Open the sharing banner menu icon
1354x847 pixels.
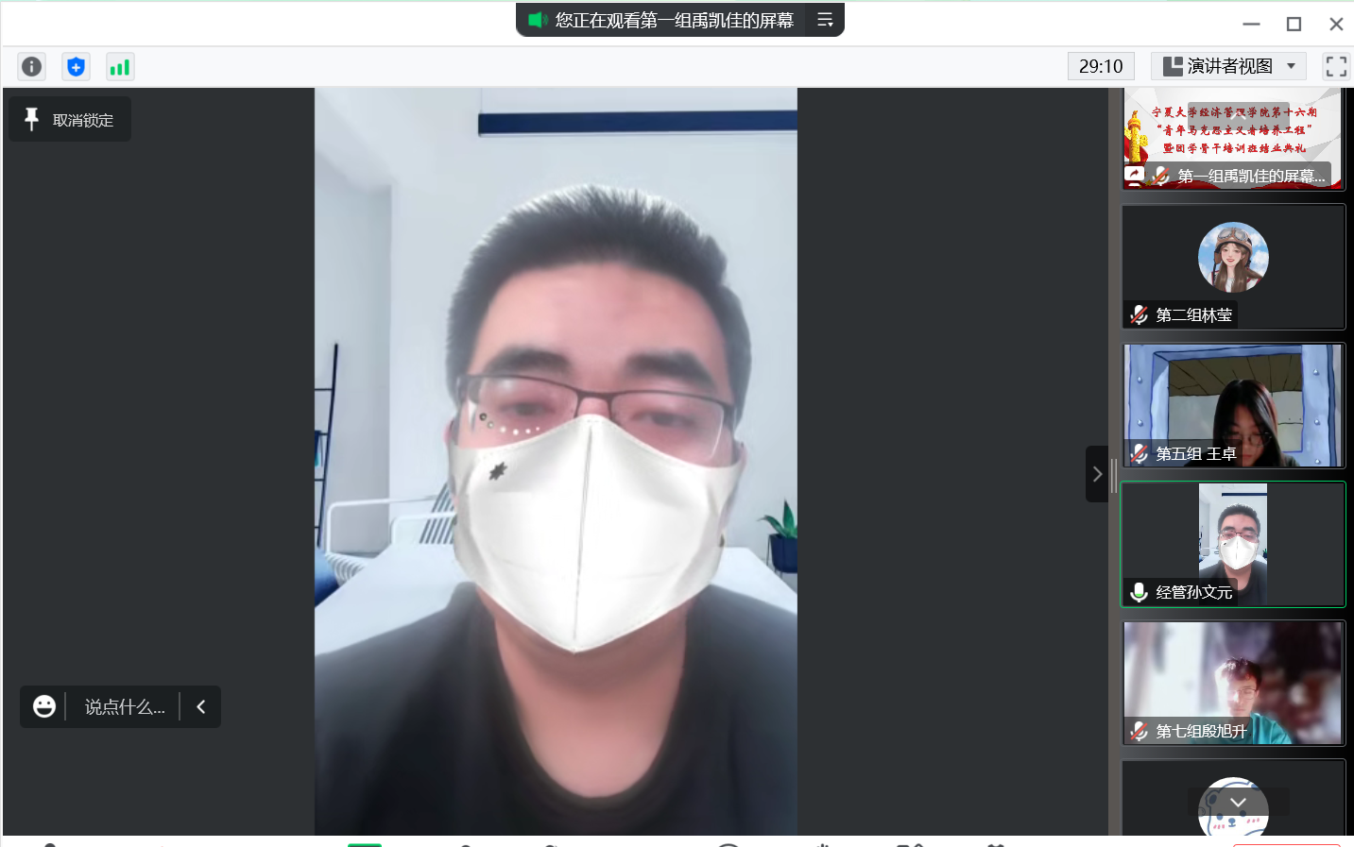click(x=825, y=20)
